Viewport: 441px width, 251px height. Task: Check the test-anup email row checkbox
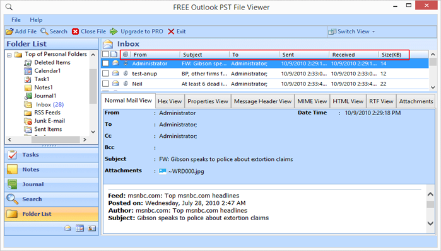[x=105, y=74]
